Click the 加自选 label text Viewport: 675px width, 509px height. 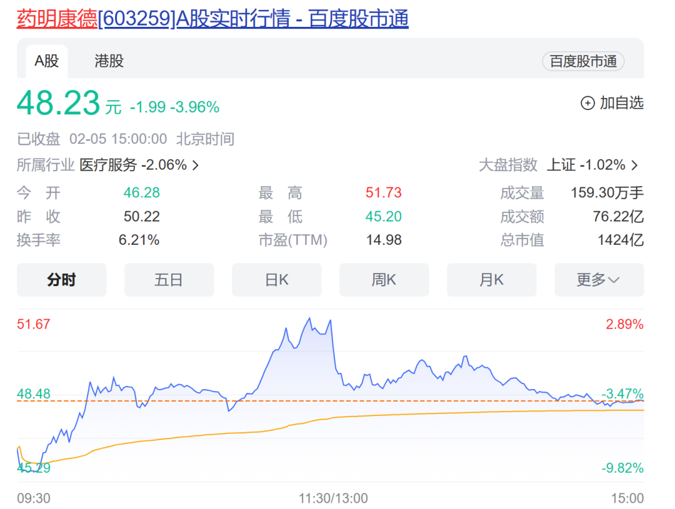(x=622, y=103)
